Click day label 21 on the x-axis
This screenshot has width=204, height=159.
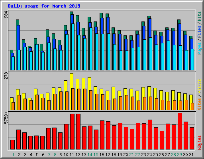(131, 155)
